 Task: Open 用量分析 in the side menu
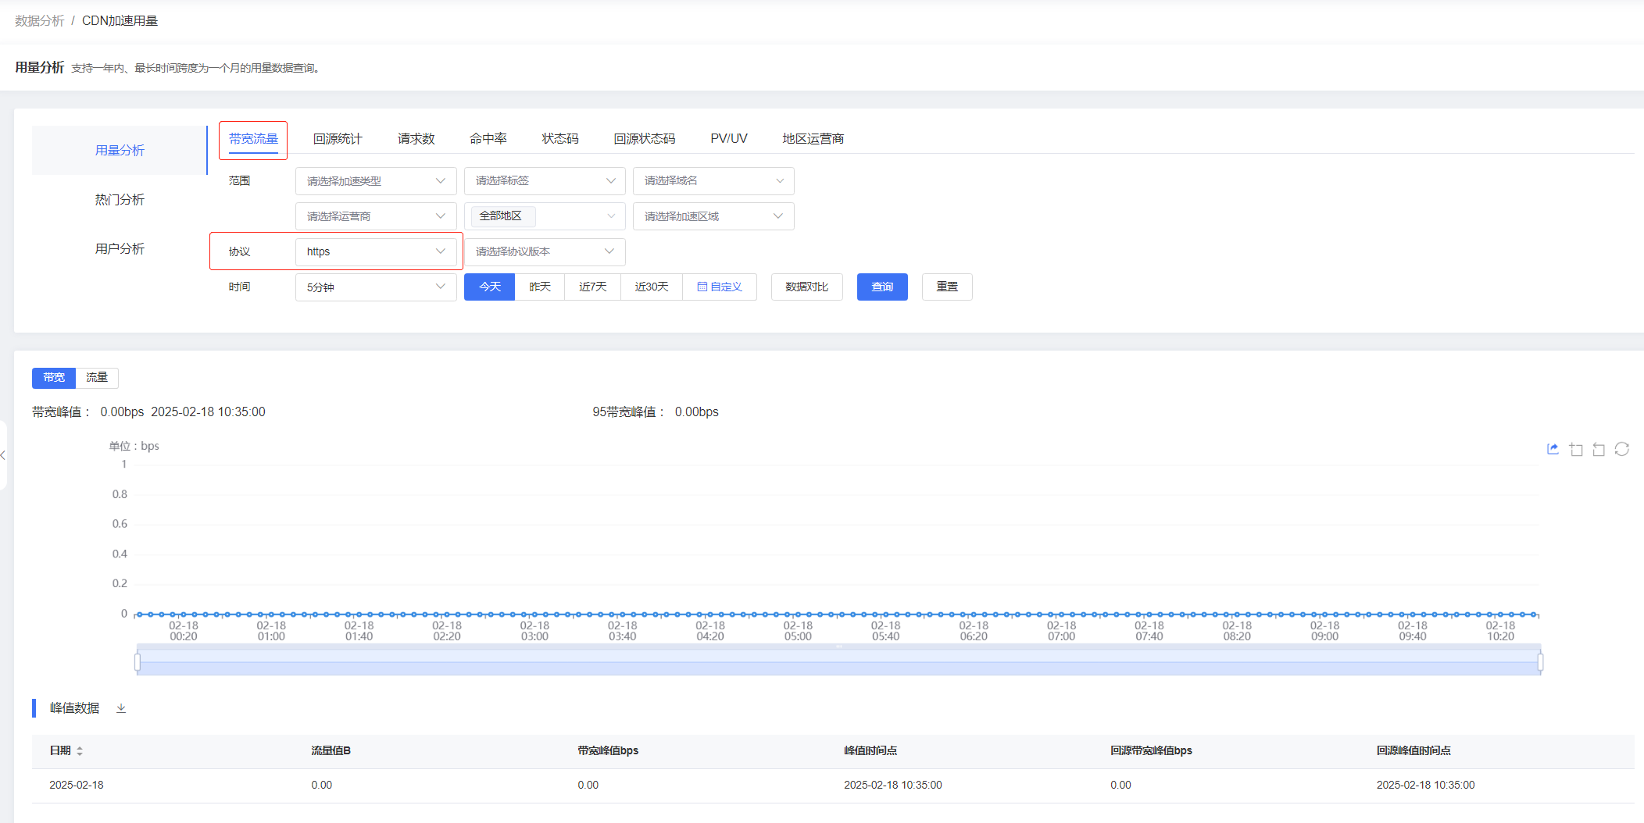point(120,151)
